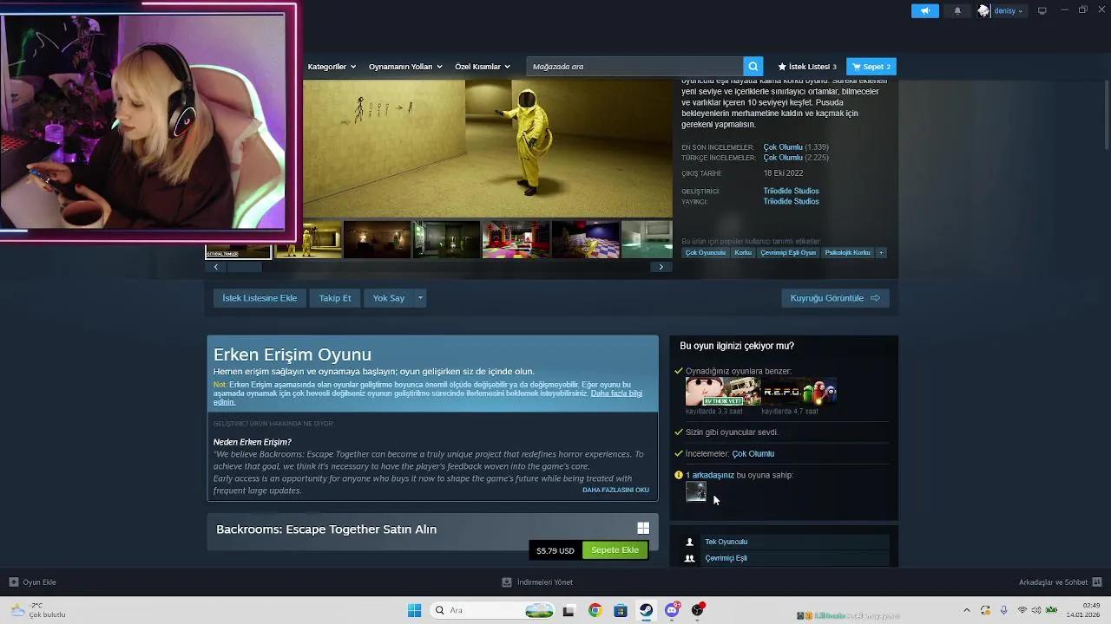
Task: Open Task View on taskbar
Action: pos(569,610)
